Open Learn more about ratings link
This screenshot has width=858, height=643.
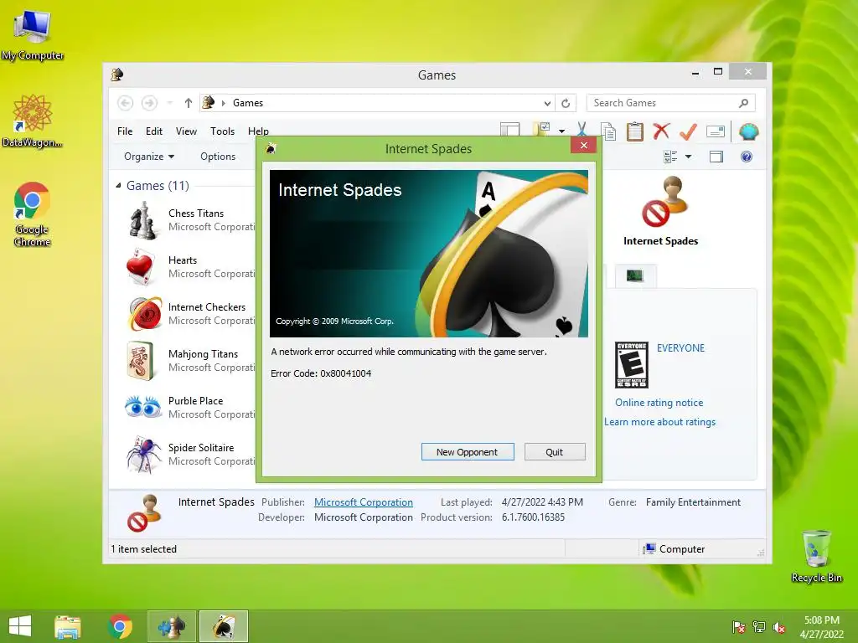660,422
